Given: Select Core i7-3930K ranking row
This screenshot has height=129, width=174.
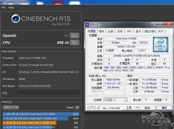Looking at the screenshot, I should (x=41, y=119).
